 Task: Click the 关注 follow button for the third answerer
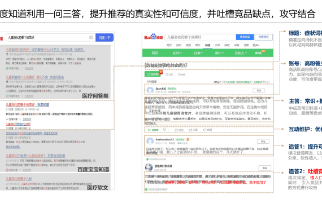pos(264,168)
